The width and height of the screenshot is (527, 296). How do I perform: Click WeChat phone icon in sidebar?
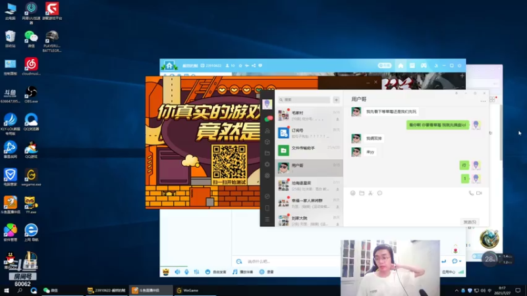(267, 208)
